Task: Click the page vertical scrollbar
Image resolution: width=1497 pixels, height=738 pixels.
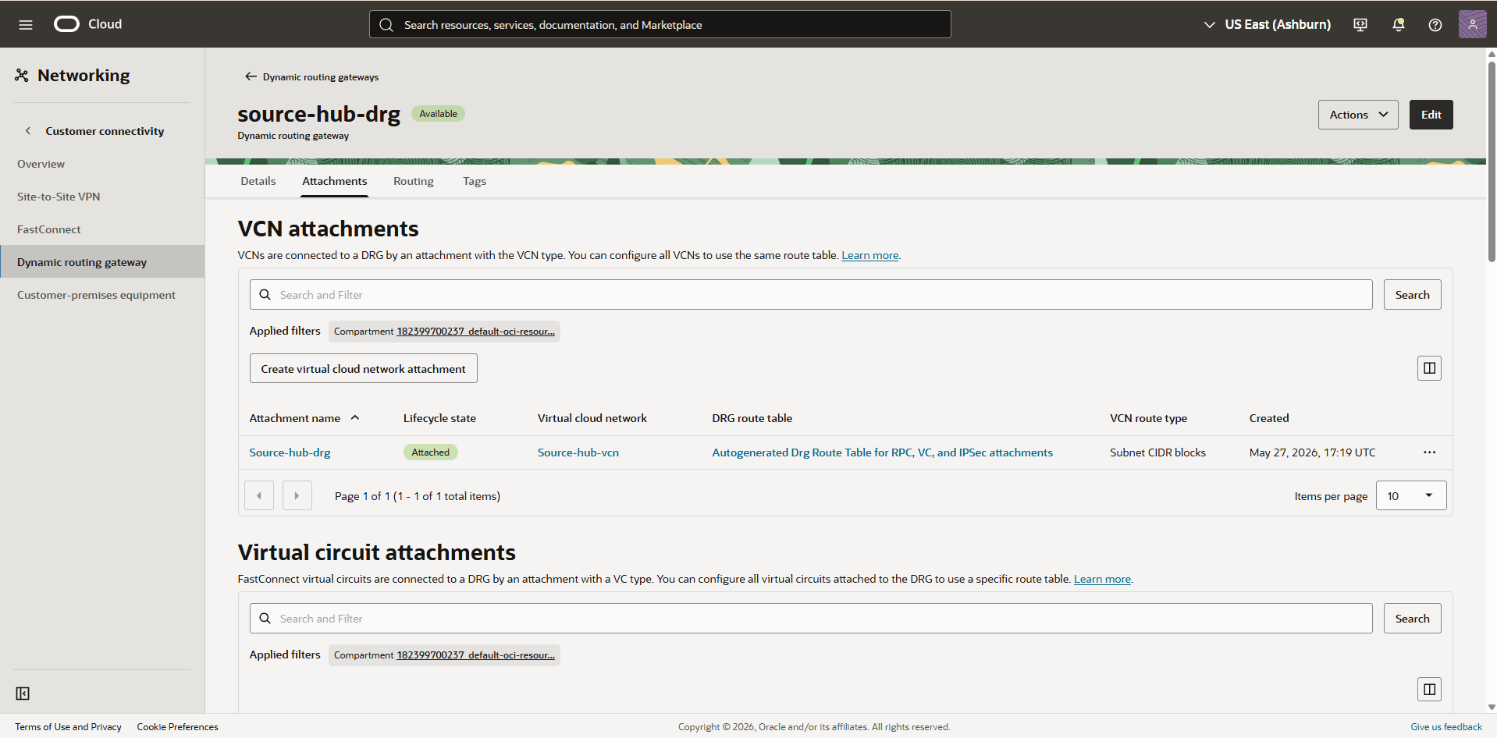Action: click(x=1492, y=160)
